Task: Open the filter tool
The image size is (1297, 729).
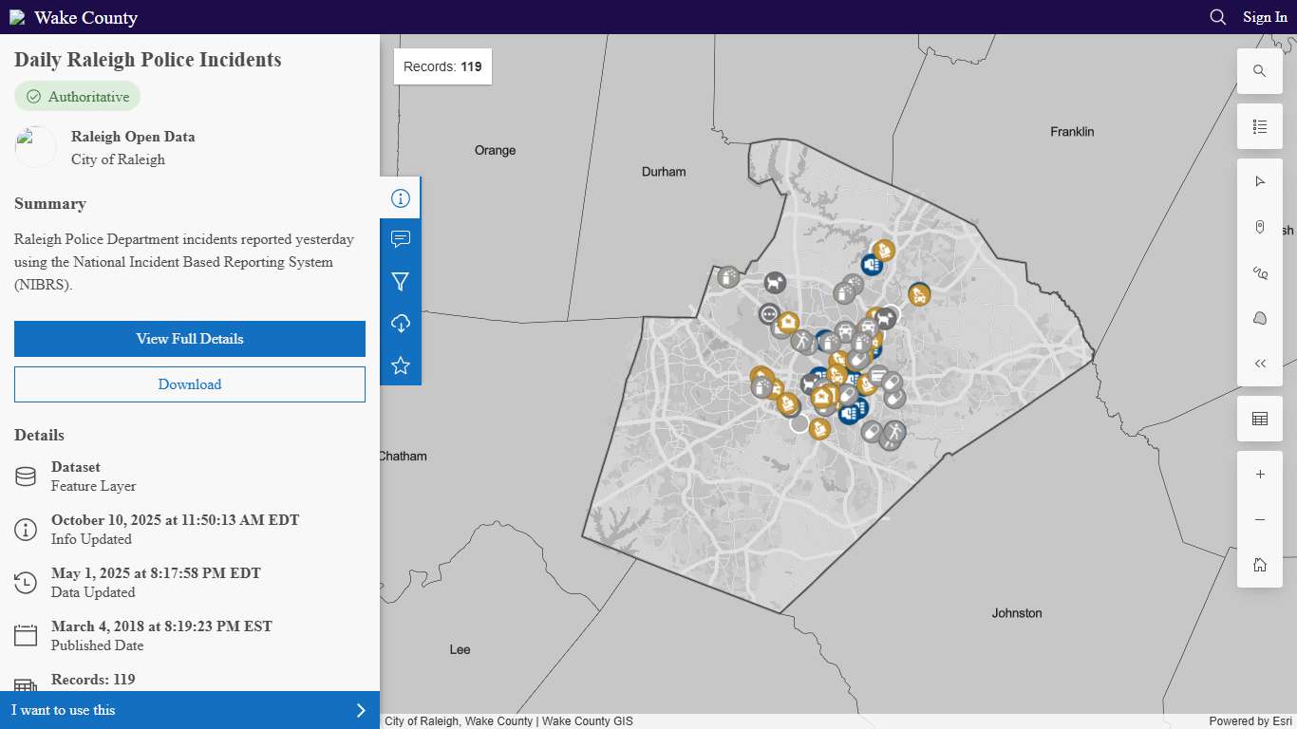Action: pos(400,281)
